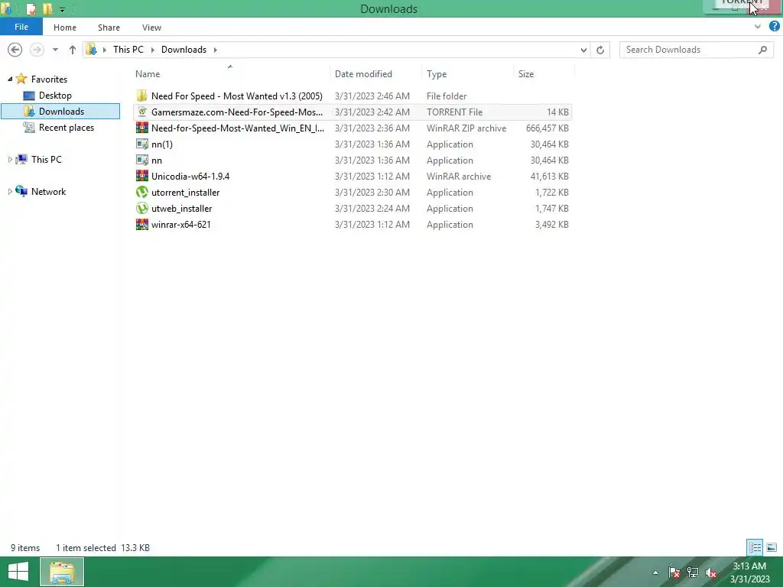Click the Need-for-Speed WinRAR ZIP archive icon
Image resolution: width=783 pixels, height=587 pixels.
pos(141,128)
